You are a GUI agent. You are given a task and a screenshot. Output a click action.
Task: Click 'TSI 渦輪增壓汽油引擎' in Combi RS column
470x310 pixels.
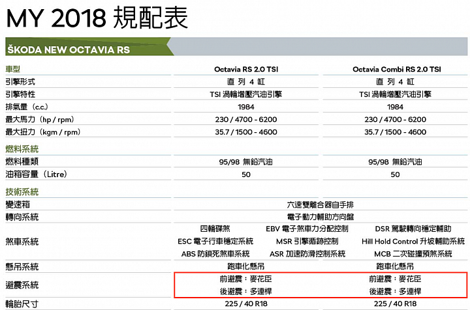[x=395, y=94]
